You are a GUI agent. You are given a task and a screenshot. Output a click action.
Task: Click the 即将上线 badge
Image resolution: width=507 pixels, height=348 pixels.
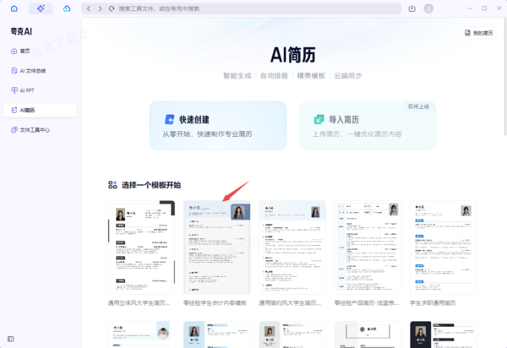[x=419, y=106]
